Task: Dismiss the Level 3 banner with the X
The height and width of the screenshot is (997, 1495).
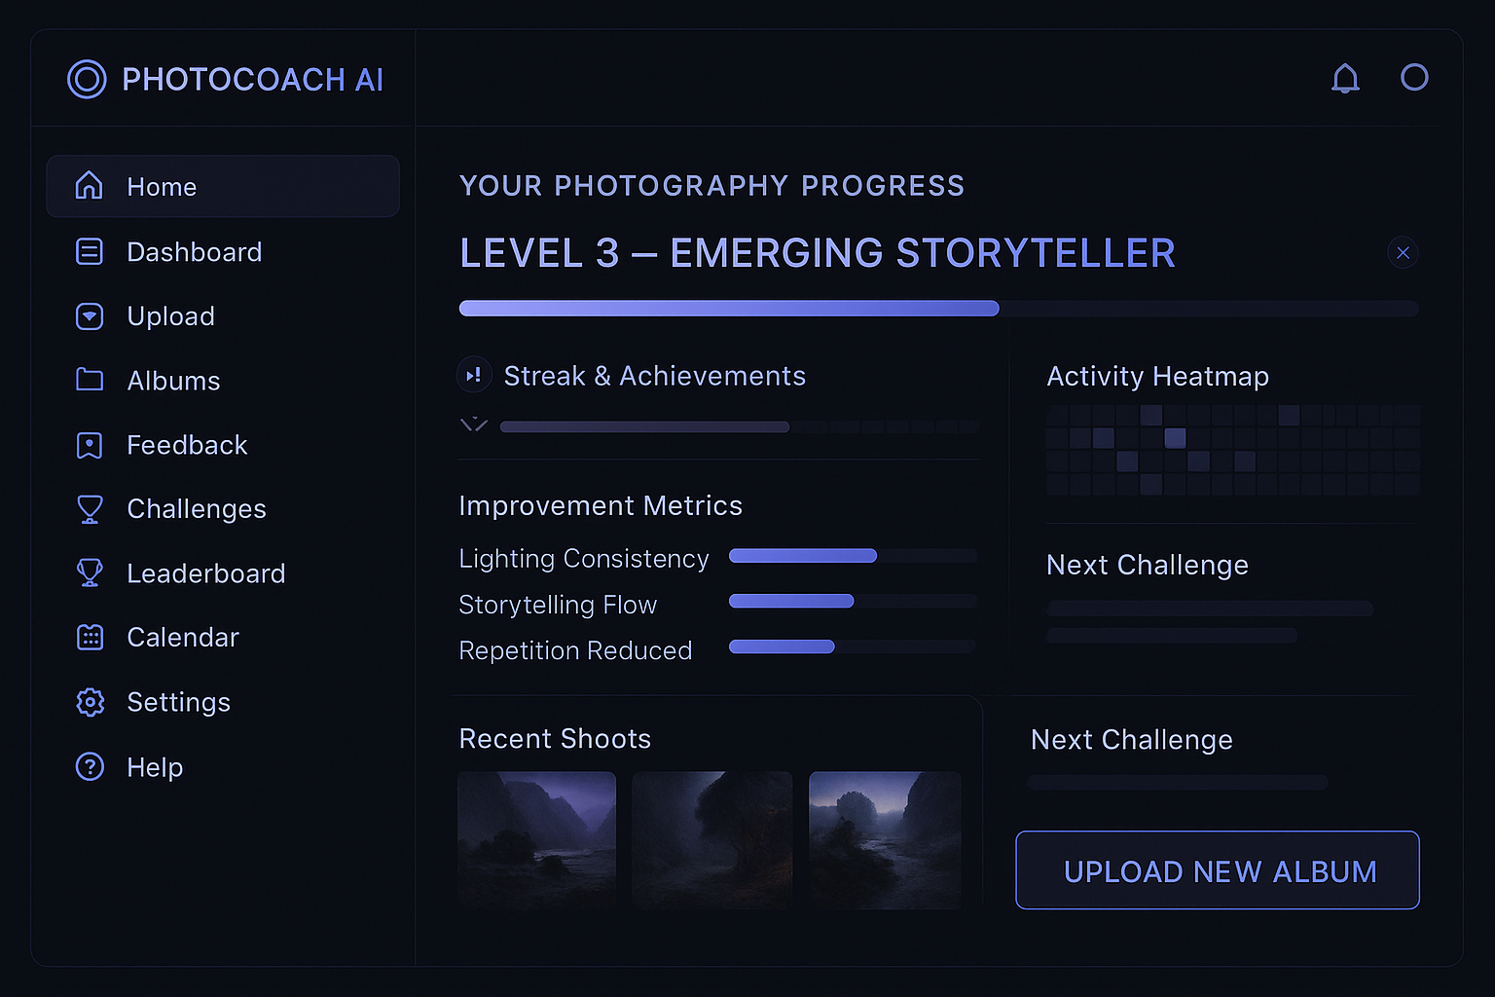Action: tap(1403, 252)
